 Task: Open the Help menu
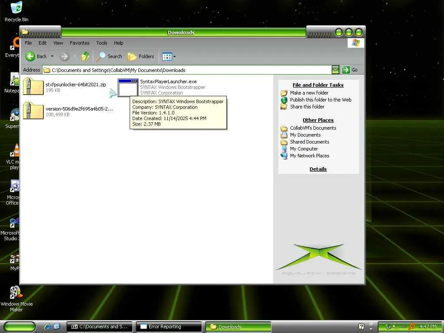(119, 43)
